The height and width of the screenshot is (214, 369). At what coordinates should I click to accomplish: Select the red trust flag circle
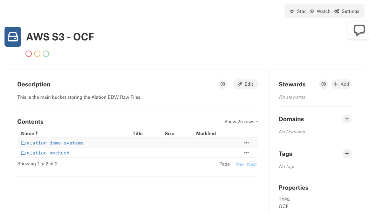[29, 54]
